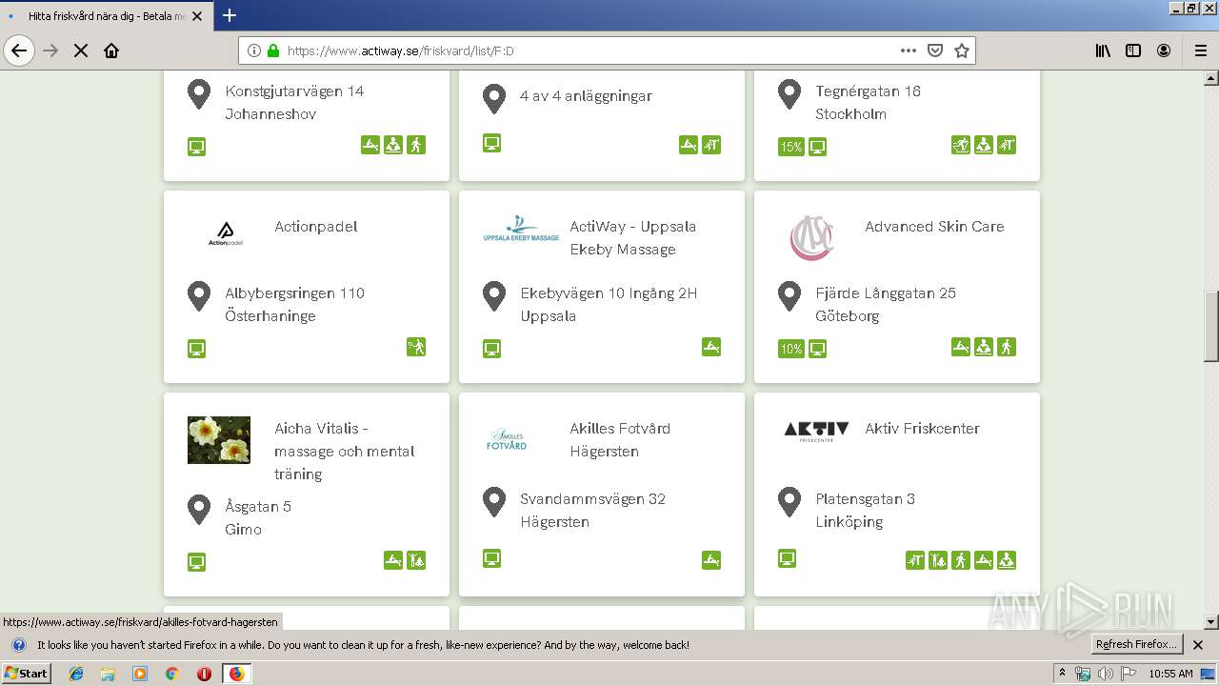Go to the Firefox home page

pyautogui.click(x=111, y=50)
